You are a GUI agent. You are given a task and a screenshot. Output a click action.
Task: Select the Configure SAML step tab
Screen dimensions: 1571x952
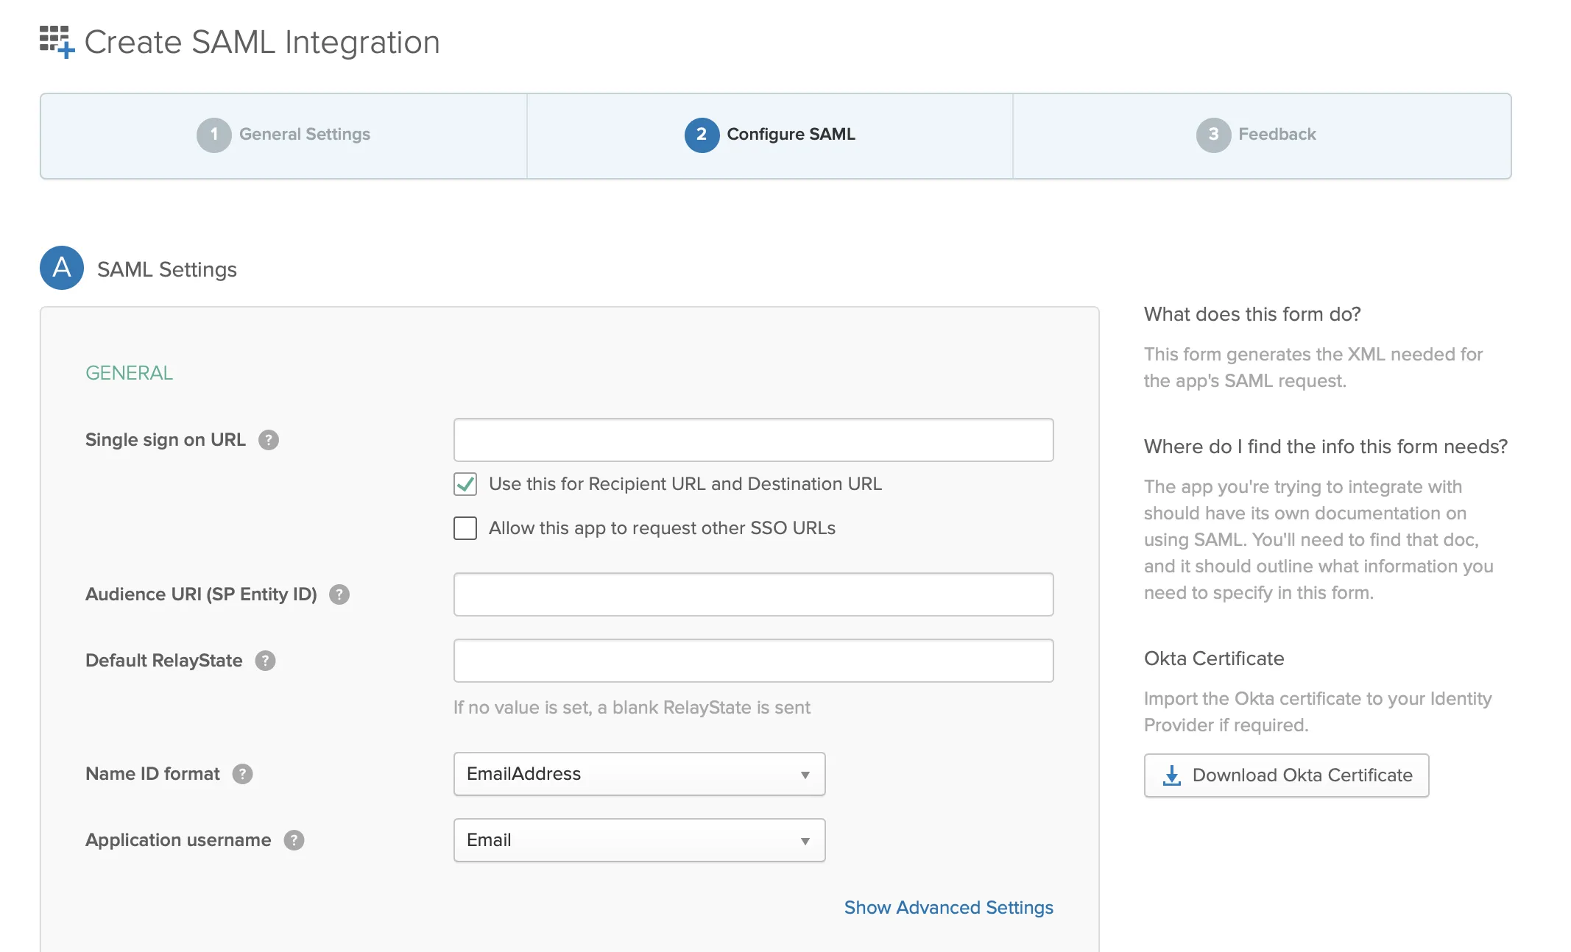click(770, 135)
